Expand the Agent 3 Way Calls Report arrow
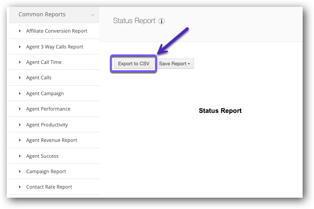 tap(20, 47)
